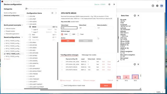The image size is (167, 94).
Task: Click the configuration tree horizontal scrollbar
Action: pos(36,89)
